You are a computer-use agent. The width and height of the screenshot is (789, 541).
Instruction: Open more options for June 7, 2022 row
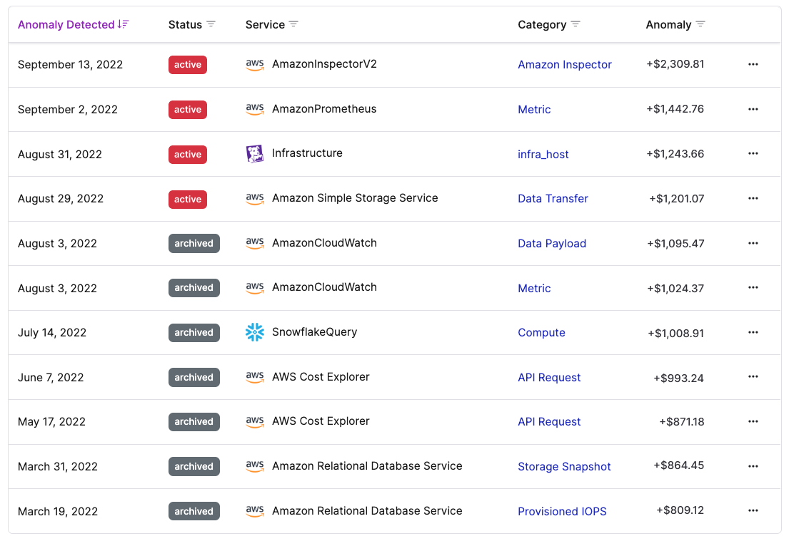pos(753,377)
